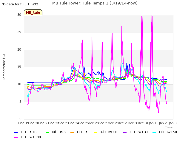
Task: Click the Jan 1 x-axis tick label
Action: [153, 123]
